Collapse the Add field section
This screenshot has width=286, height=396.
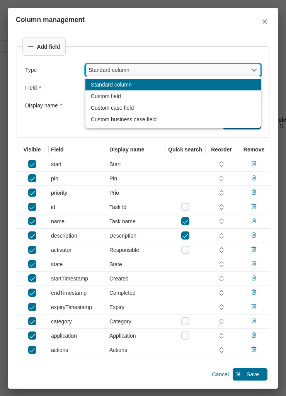tap(44, 46)
